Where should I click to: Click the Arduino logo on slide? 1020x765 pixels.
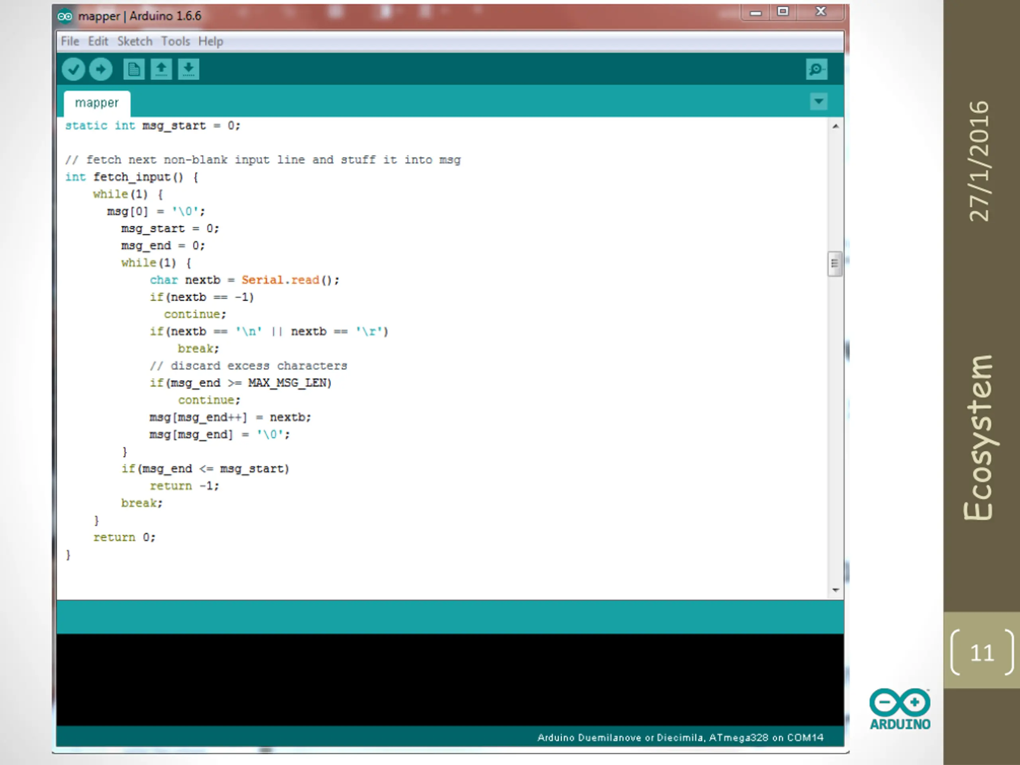pos(900,709)
